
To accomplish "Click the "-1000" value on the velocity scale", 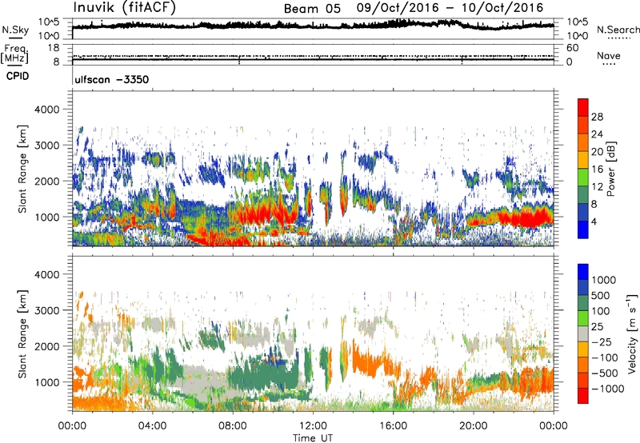I will [x=607, y=389].
